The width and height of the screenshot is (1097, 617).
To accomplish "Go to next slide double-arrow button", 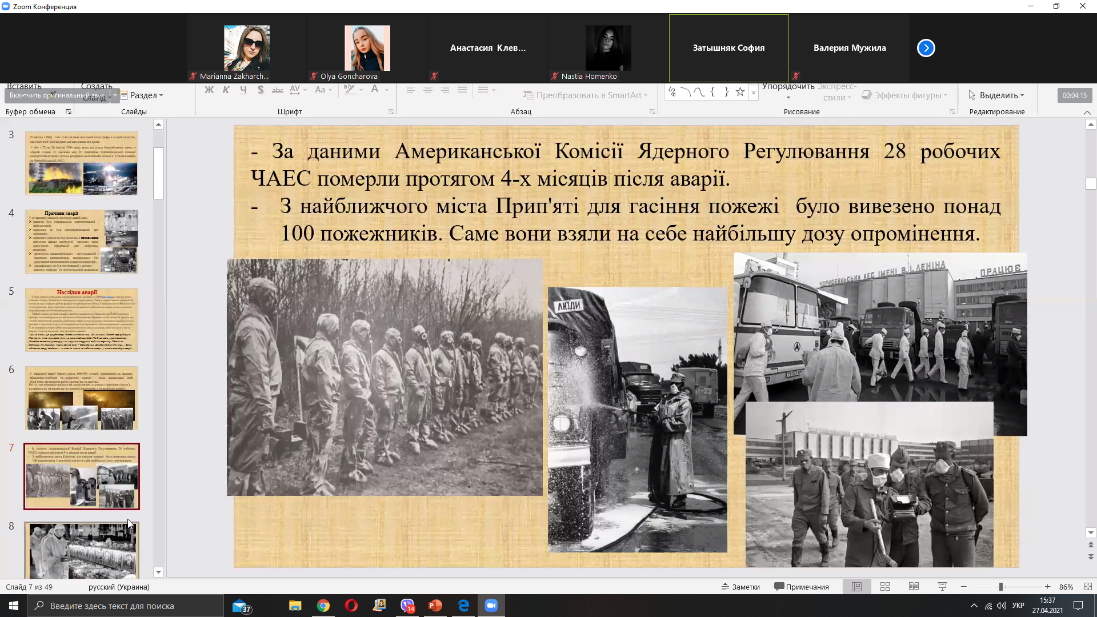I will 1091,557.
